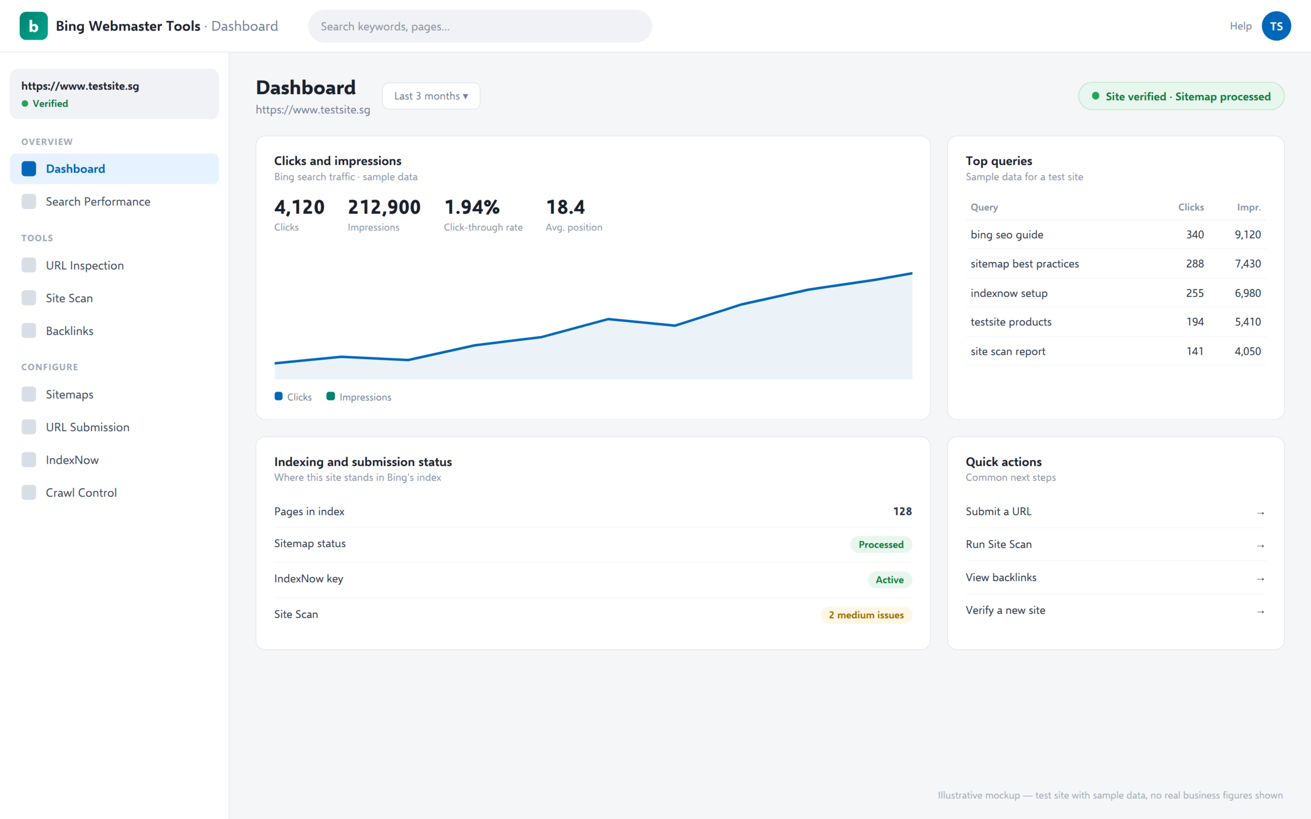Screen dimensions: 1311x819
Task: Click the URL Inspection icon square
Action: point(29,266)
